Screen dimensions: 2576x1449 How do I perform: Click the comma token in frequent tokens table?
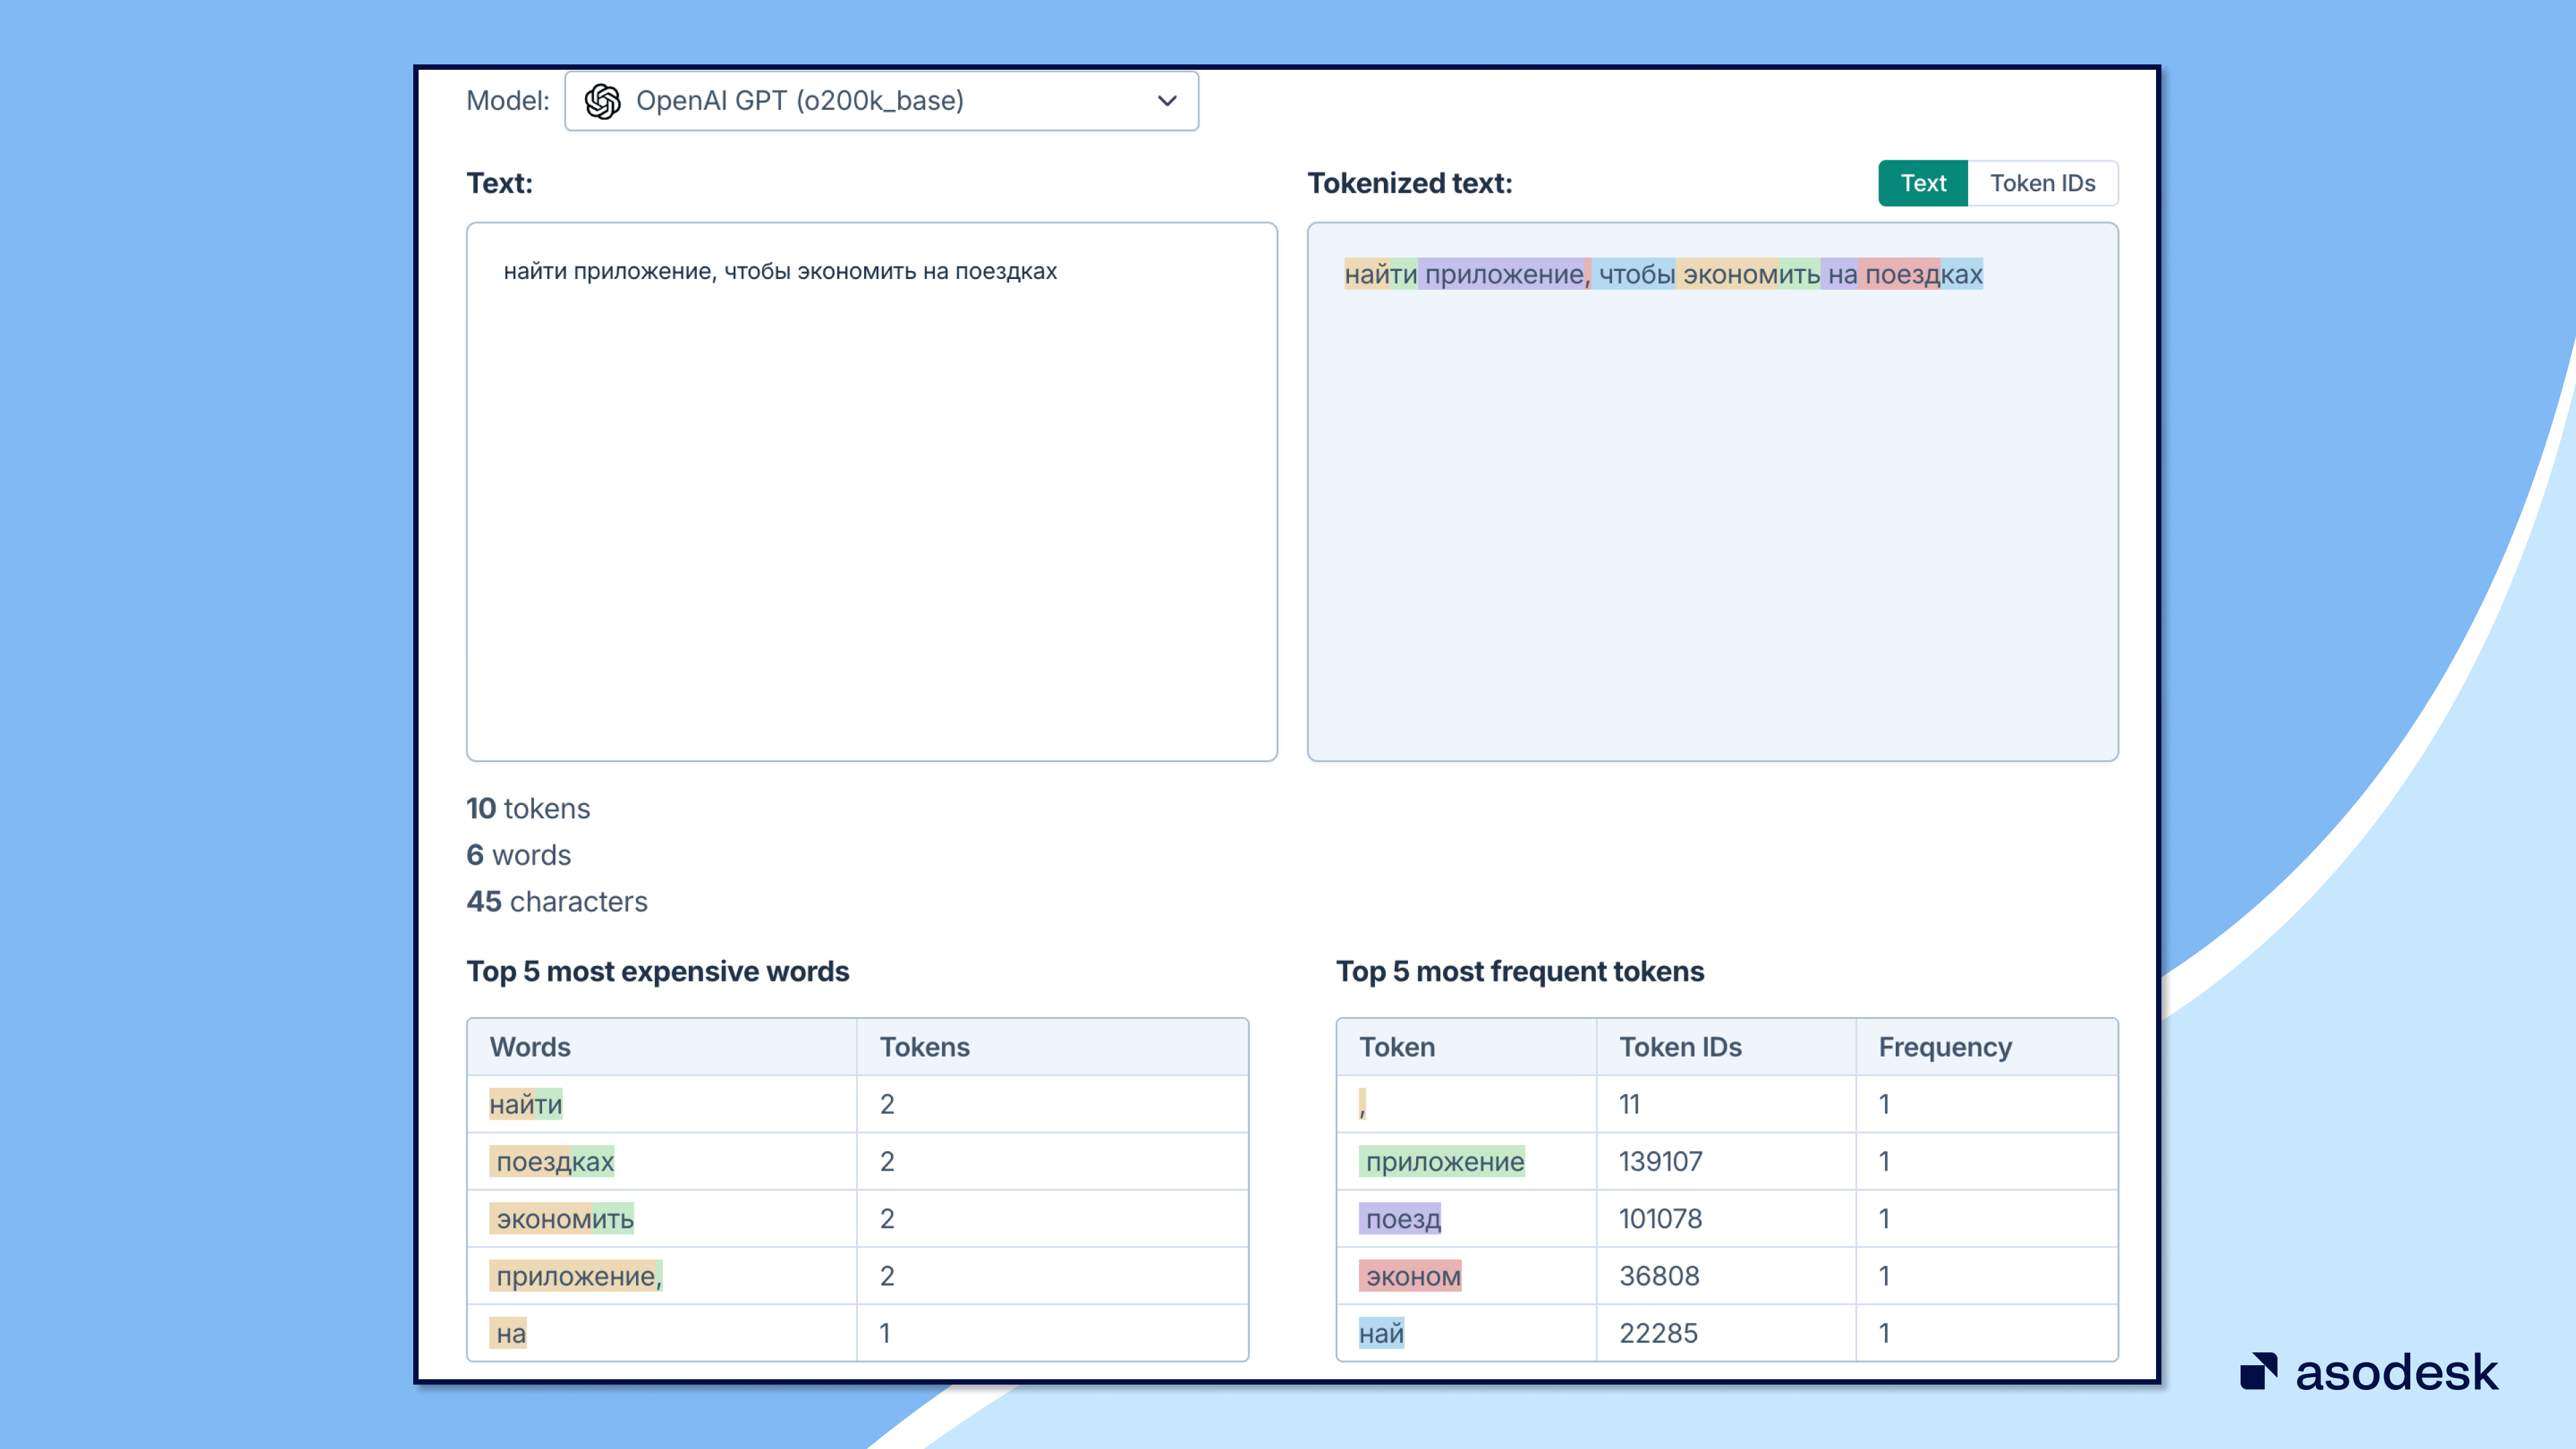[1362, 1105]
